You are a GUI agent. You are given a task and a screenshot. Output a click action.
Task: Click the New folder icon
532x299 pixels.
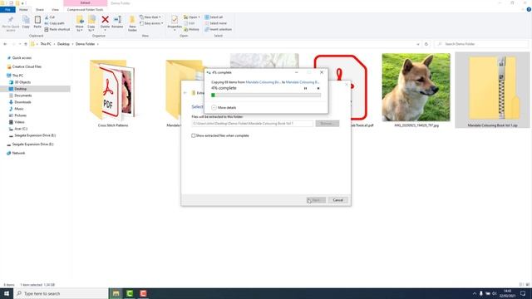coord(132,20)
